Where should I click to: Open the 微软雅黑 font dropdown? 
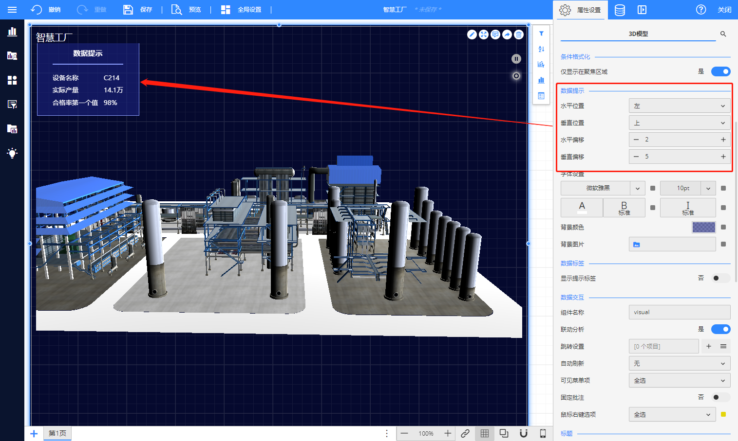click(603, 188)
